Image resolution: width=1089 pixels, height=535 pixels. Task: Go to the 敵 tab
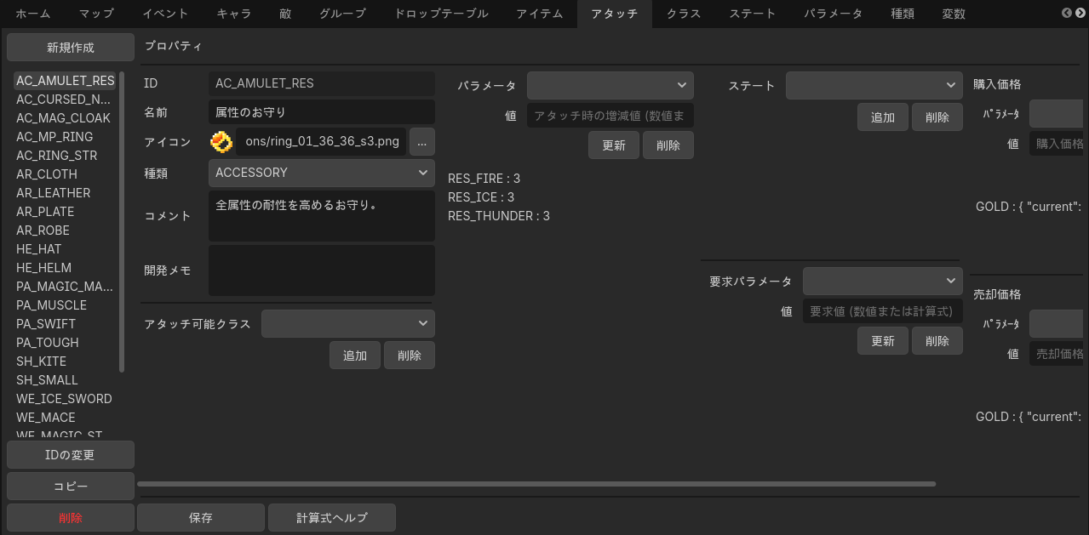[285, 14]
